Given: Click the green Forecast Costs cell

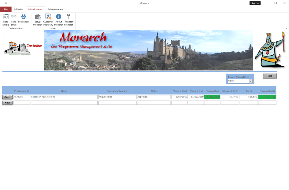Looking at the screenshot, I should pos(267,97).
